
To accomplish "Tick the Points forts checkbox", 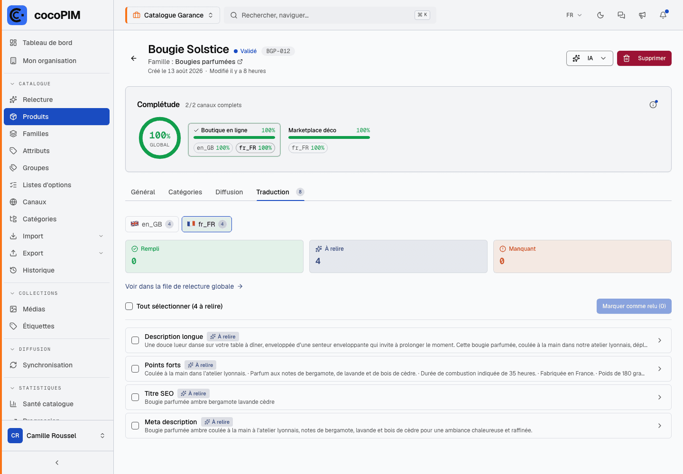I will (135, 369).
